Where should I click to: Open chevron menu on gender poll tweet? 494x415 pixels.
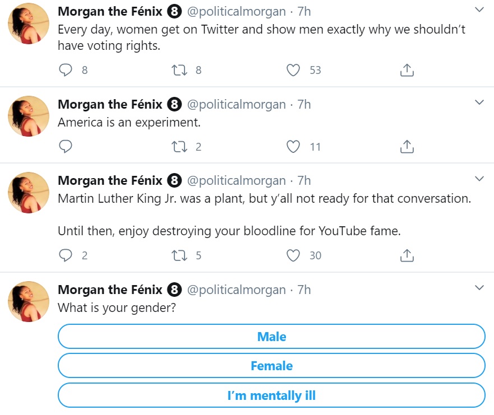pos(479,287)
